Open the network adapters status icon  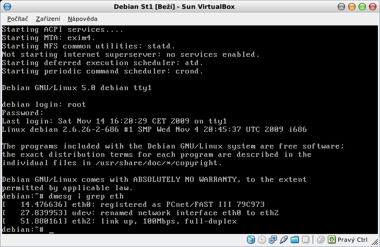(273, 240)
